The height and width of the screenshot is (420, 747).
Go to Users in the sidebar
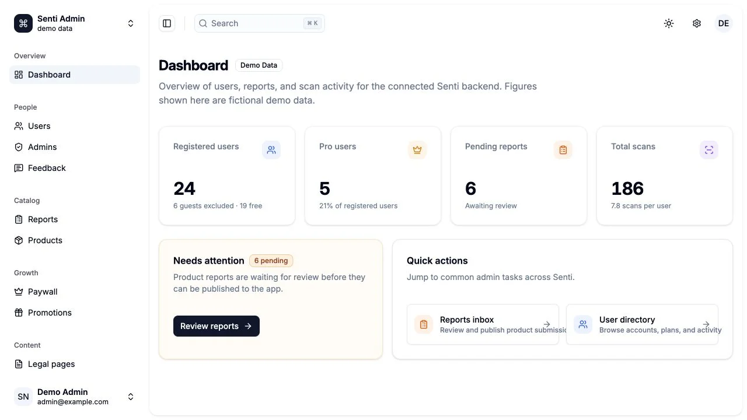75,126
